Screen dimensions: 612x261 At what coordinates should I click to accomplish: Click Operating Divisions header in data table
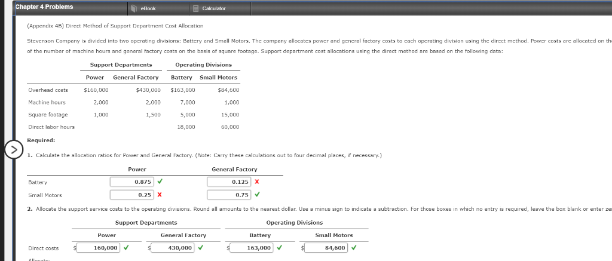point(203,65)
